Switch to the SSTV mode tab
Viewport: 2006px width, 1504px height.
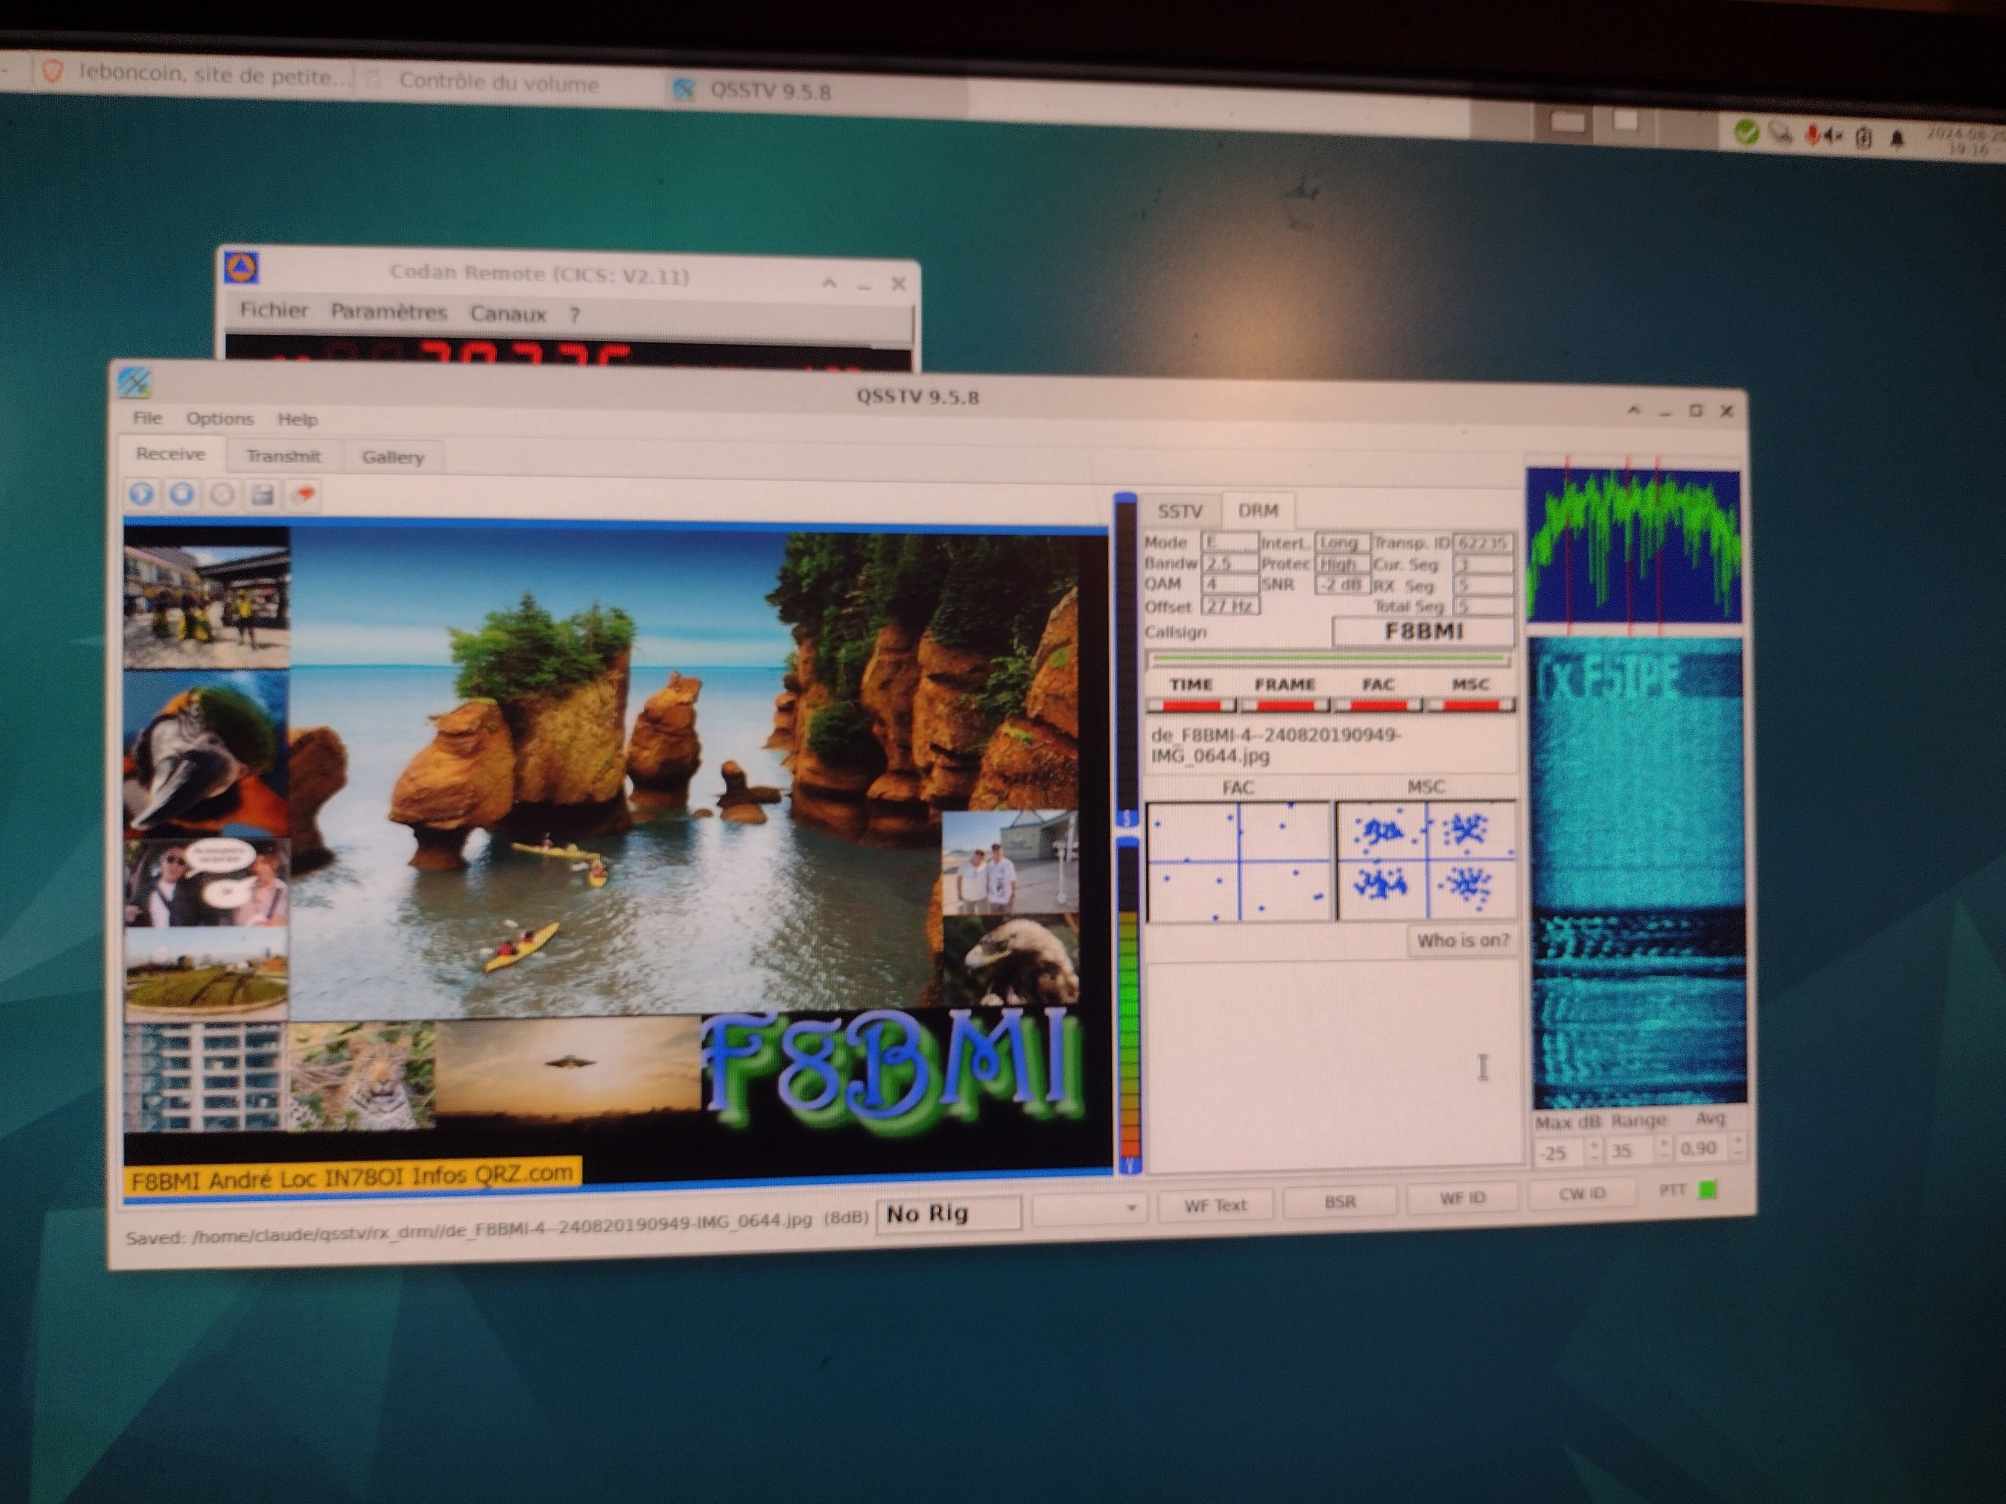pyautogui.click(x=1180, y=511)
